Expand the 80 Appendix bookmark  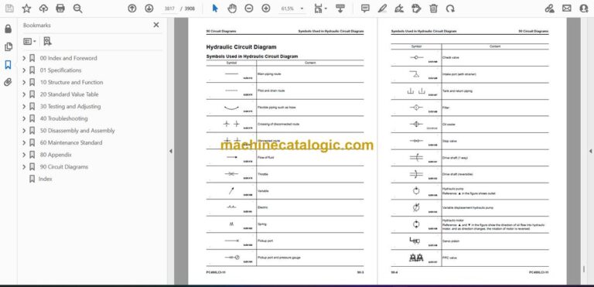(24, 155)
